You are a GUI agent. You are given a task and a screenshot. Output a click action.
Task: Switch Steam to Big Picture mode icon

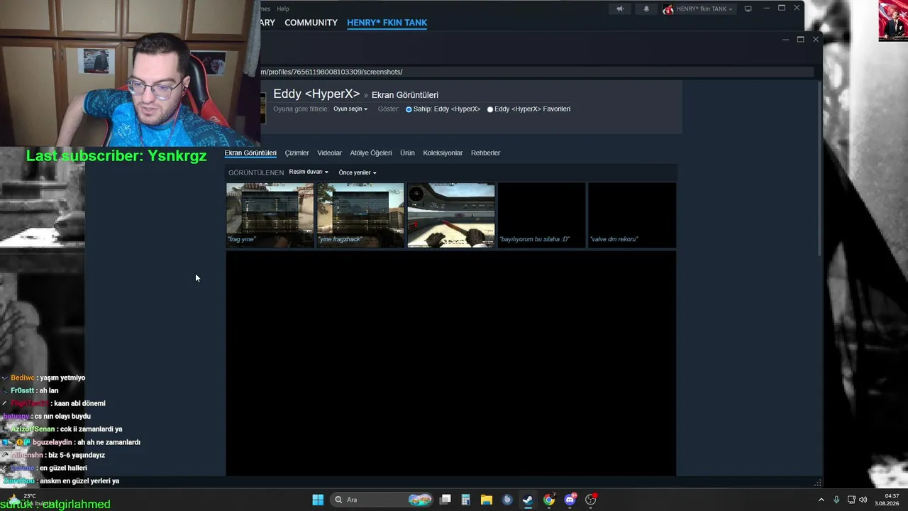748,9
